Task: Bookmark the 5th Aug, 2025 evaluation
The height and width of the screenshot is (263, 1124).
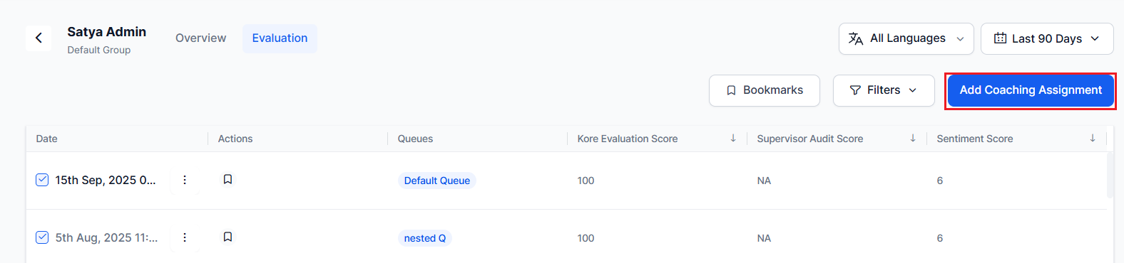Action: pos(228,237)
